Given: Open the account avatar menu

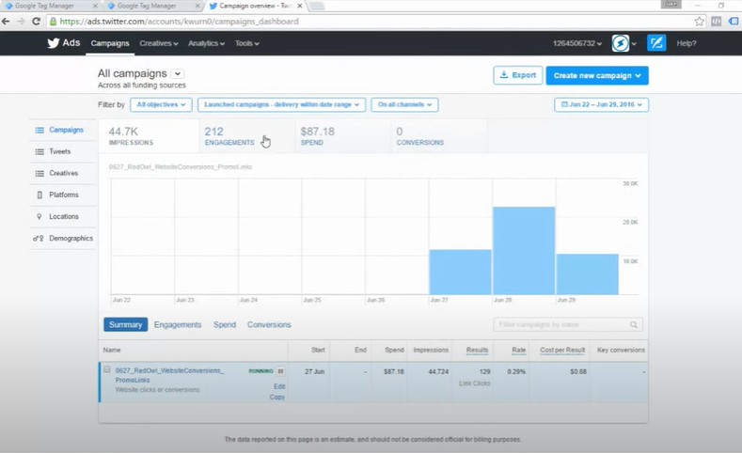Looking at the screenshot, I should tap(621, 43).
